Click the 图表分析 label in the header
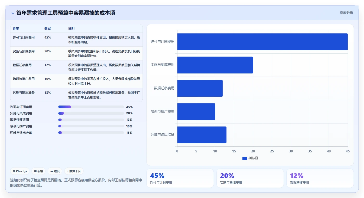Image resolution: width=364 pixels, height=198 pixels. tap(346, 13)
